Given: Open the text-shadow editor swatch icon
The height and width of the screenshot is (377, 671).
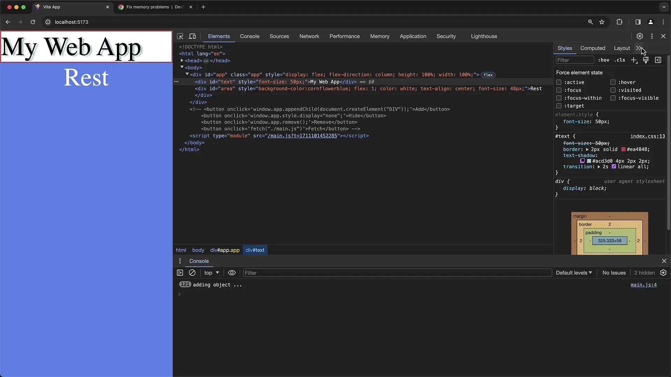Looking at the screenshot, I should [582, 161].
